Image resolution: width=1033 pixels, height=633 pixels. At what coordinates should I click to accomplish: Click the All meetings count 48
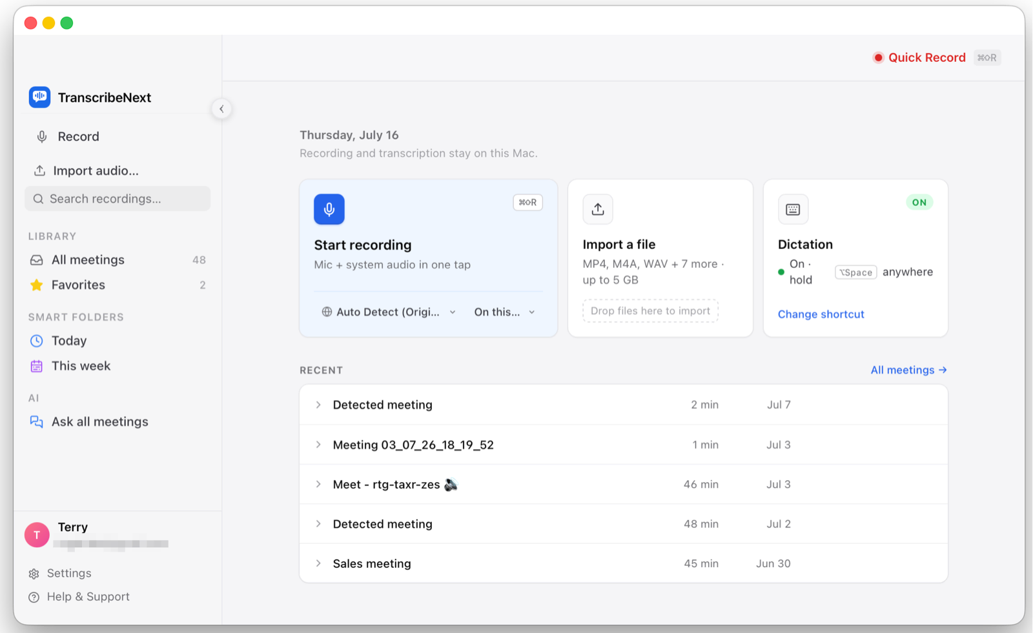(x=199, y=260)
